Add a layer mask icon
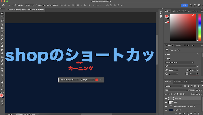Screen dimensions: 203x115 click(184, 114)
